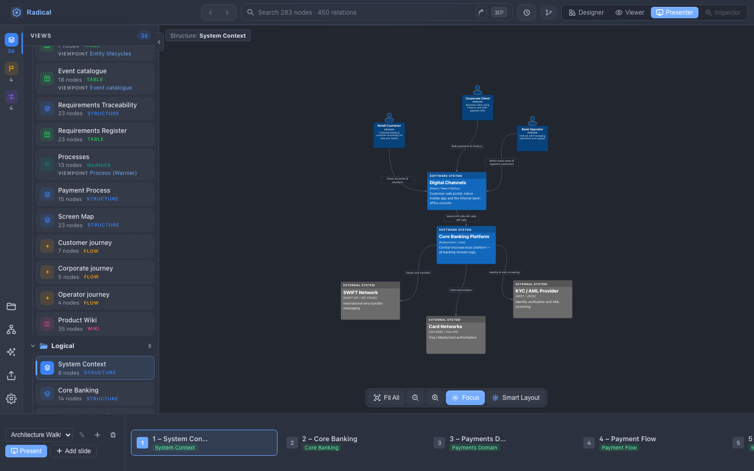Click the Fit All button
The width and height of the screenshot is (754, 471).
[x=386, y=398]
